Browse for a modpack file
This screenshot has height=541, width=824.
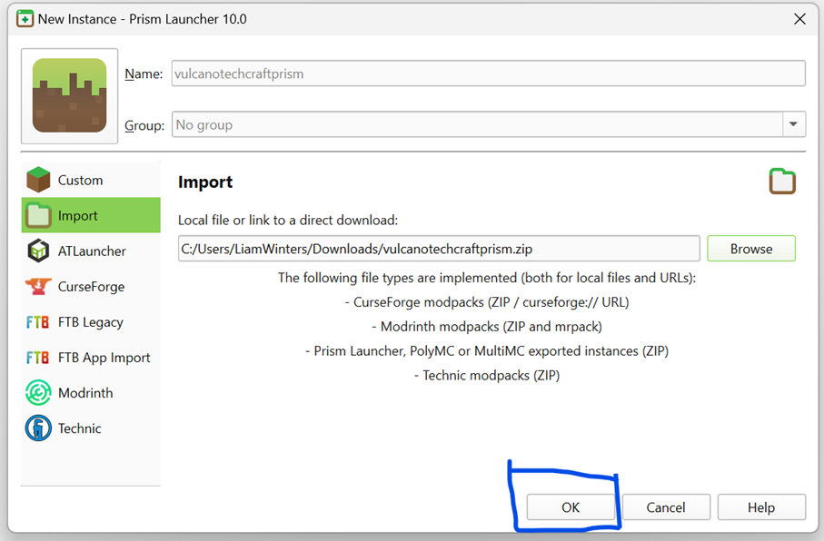(x=751, y=248)
